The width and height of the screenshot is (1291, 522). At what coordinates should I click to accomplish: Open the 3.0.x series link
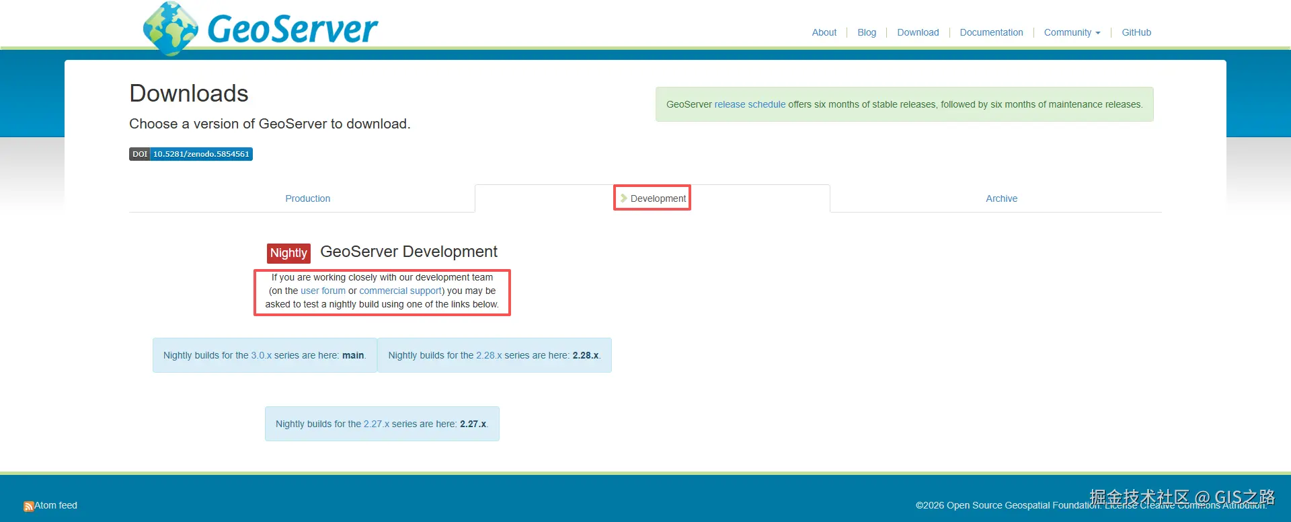(262, 355)
